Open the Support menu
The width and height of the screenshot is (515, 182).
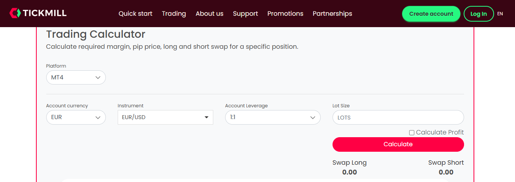tap(245, 14)
